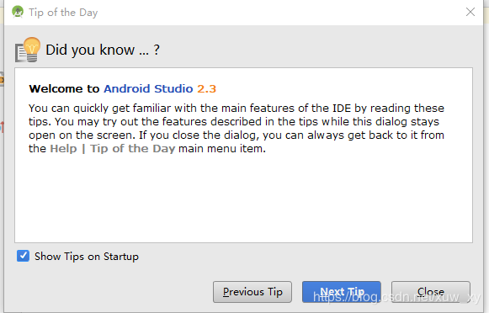This screenshot has height=313, width=489.
Task: Click the tip paragraph starting 'You can quickly'
Action: click(x=237, y=129)
